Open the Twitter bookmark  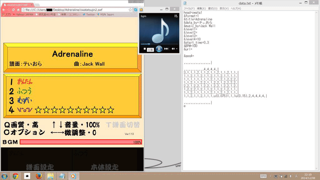pyautogui.click(x=89, y=14)
